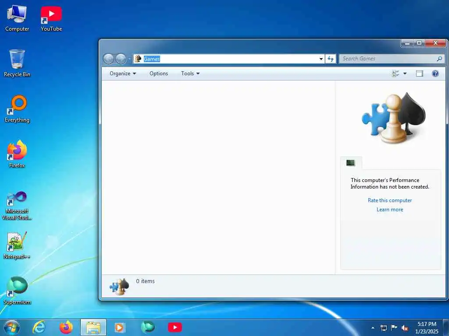Screen dimensions: 449x336
Task: Toggle the preview pane button
Action: pos(420,73)
